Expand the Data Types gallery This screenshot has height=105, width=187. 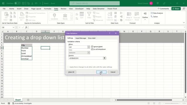72,19
